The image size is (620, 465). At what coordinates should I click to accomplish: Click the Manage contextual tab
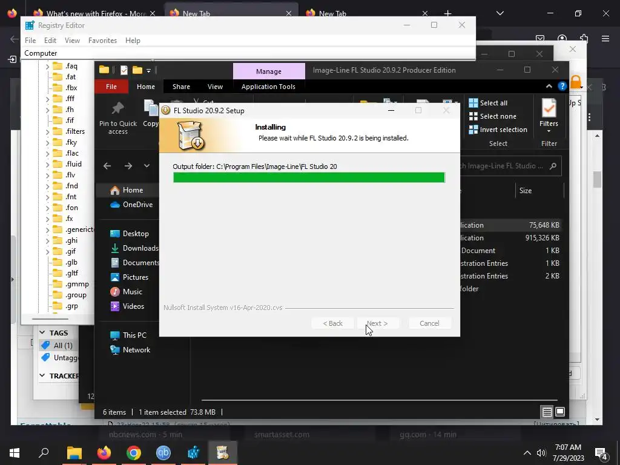(x=269, y=71)
